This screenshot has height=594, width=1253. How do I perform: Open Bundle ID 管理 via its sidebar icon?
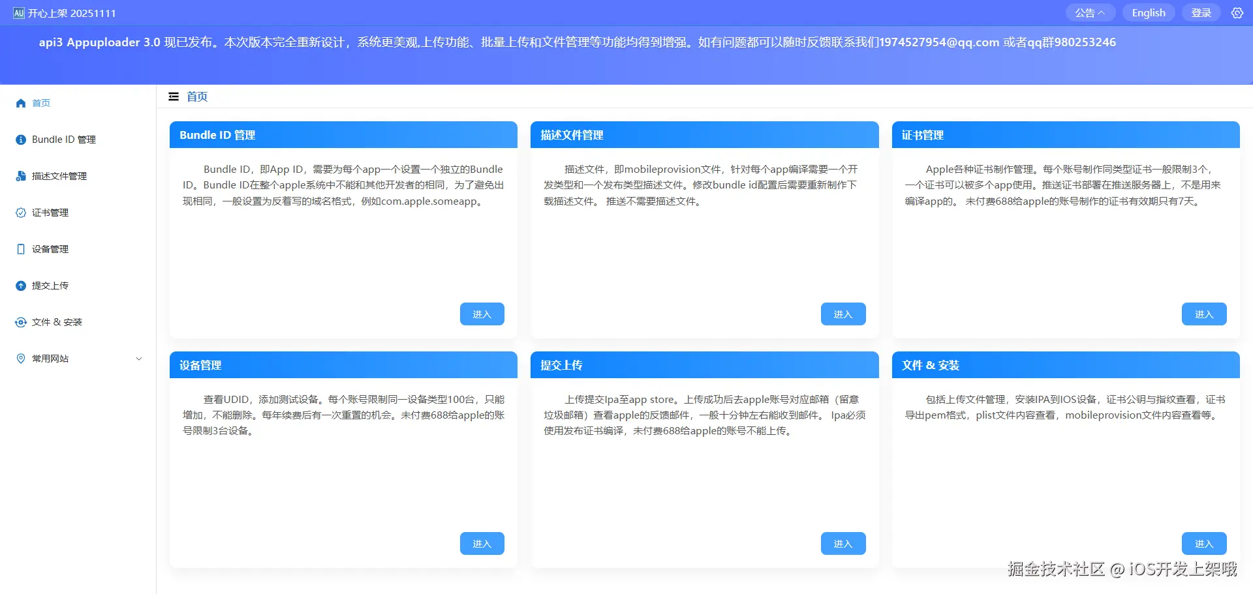[20, 139]
